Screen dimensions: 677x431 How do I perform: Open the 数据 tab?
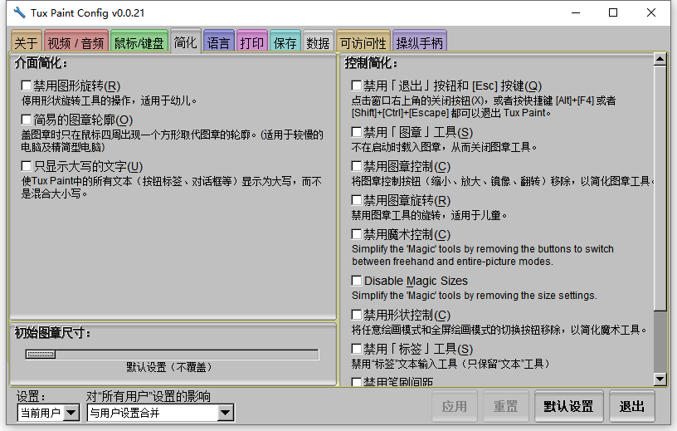click(319, 42)
